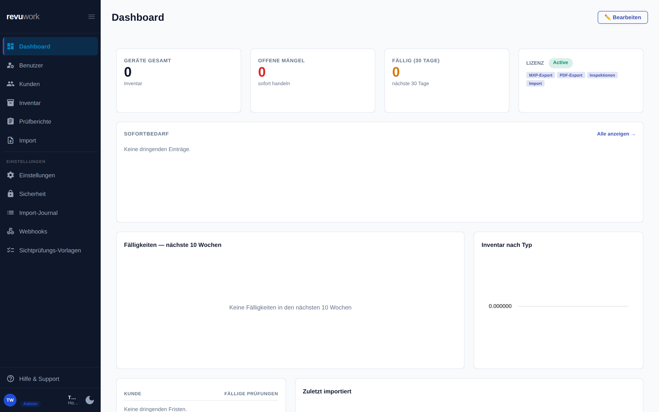Click the Prüfberichte clipboard icon
This screenshot has width=659, height=412.
[x=11, y=121]
